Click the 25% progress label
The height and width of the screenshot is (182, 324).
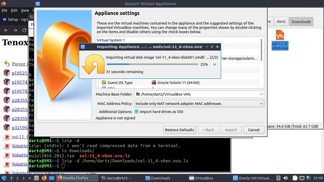point(204,64)
